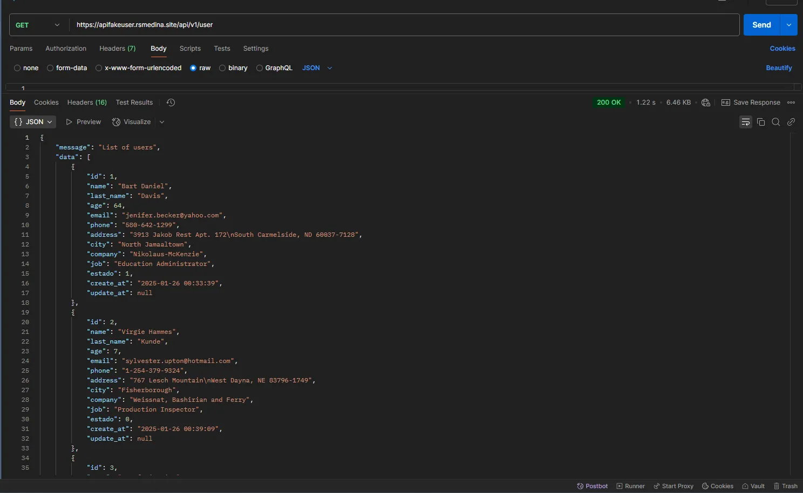Toggle word wrap in the response viewer
The width and height of the screenshot is (803, 493).
pyautogui.click(x=745, y=122)
